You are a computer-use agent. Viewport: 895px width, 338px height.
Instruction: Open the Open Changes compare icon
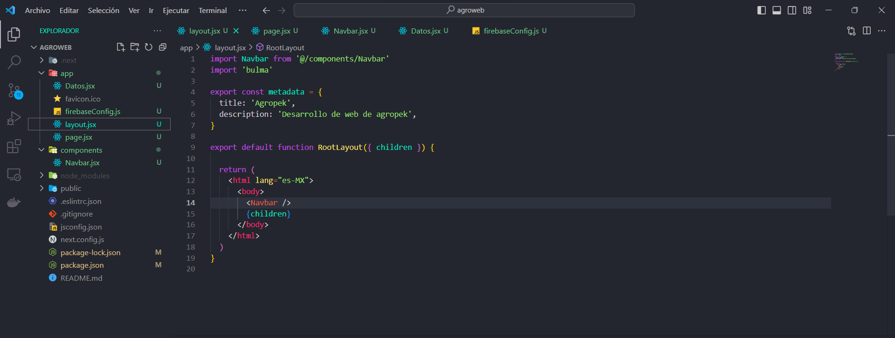851,31
